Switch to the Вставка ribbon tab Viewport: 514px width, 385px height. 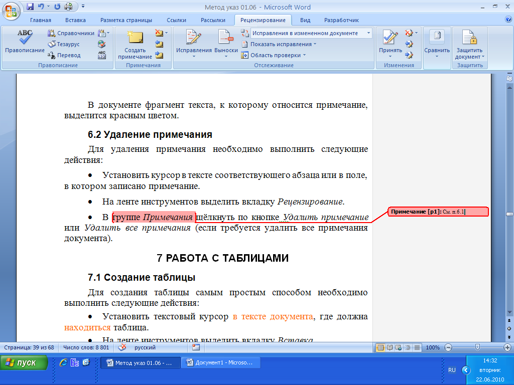75,20
